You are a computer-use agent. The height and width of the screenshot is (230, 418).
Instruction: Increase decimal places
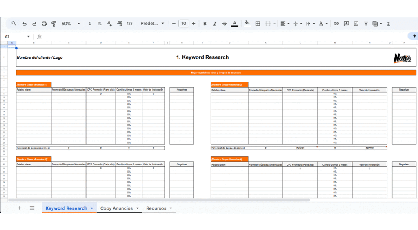(120, 23)
